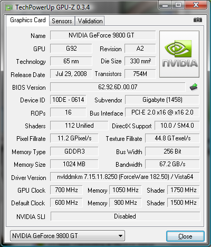Click the Texture Fillrate value 44.8 GTexel/s

point(172,138)
